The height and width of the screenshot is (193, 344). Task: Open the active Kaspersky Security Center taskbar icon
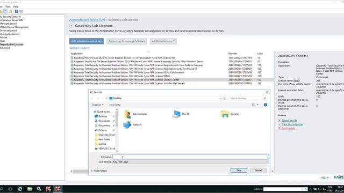tap(58, 189)
